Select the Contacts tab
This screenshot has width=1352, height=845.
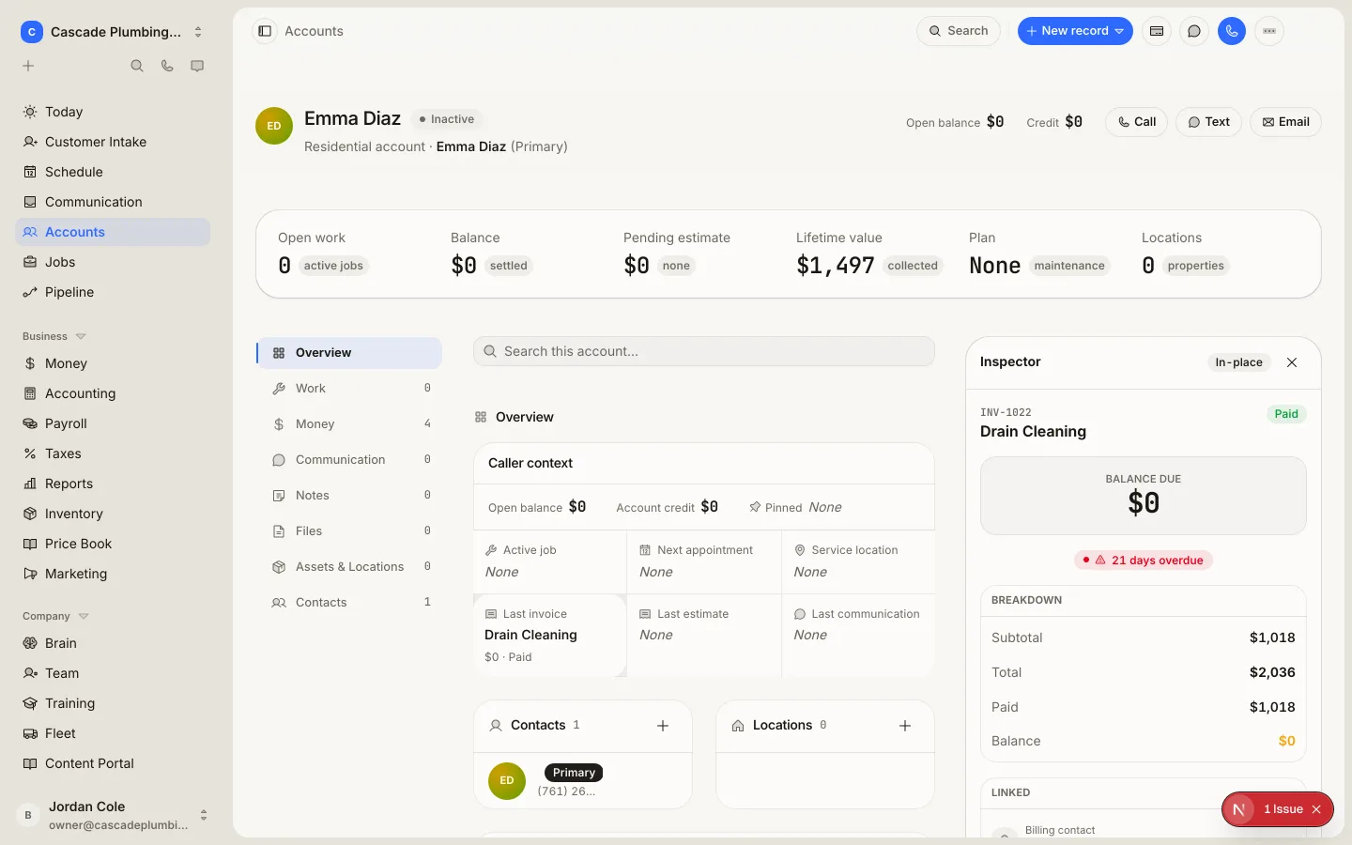pos(349,603)
